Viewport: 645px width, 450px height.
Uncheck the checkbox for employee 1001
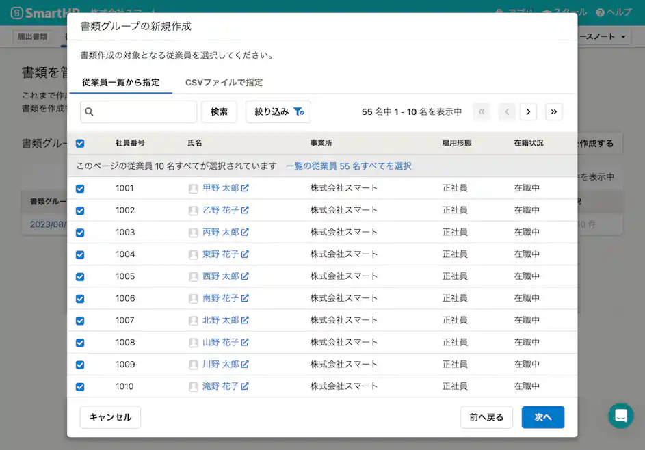point(80,188)
